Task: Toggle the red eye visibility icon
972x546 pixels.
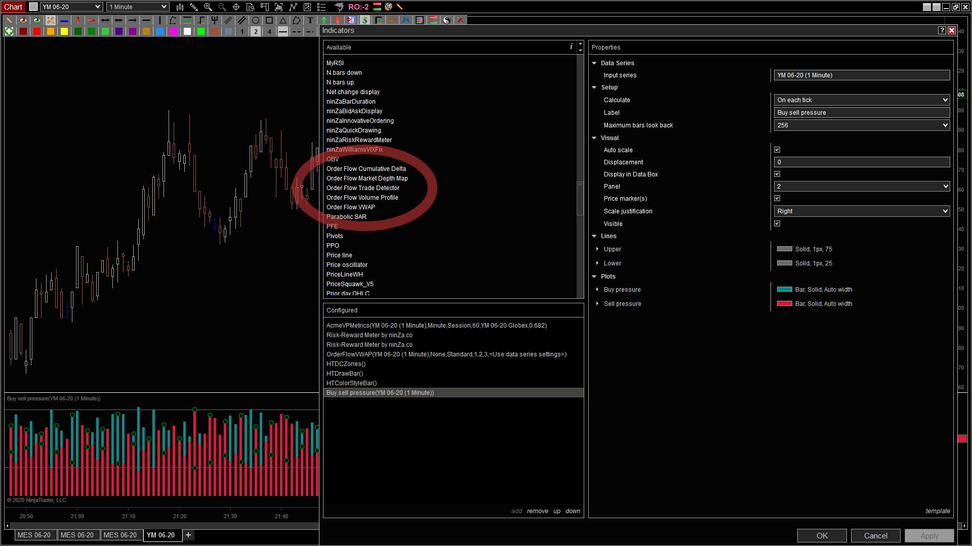Action: (x=23, y=20)
